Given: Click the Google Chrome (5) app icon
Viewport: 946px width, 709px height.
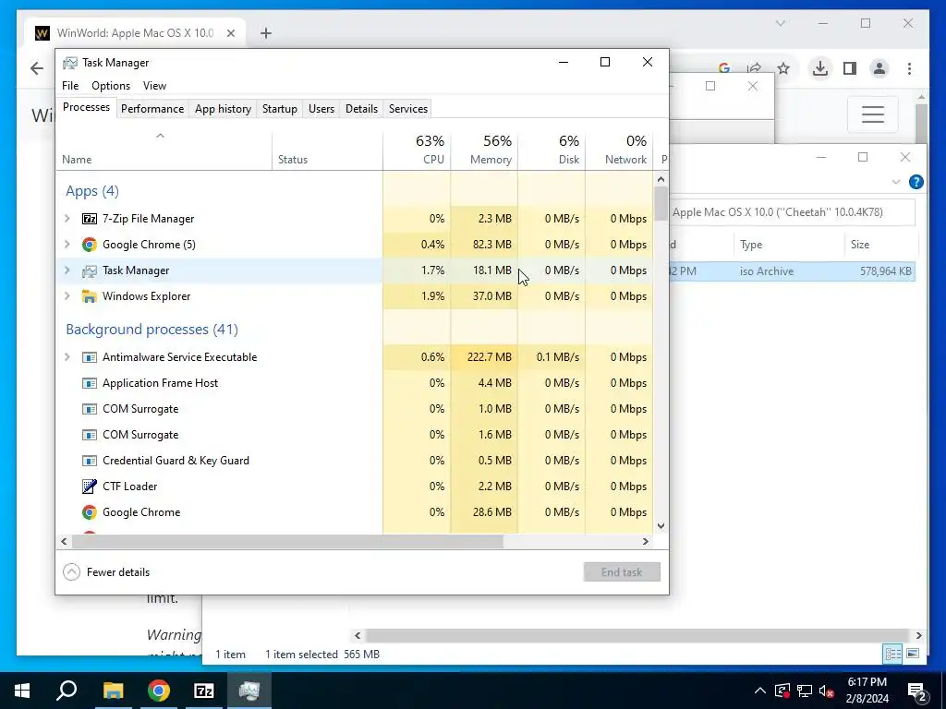Looking at the screenshot, I should tap(90, 245).
